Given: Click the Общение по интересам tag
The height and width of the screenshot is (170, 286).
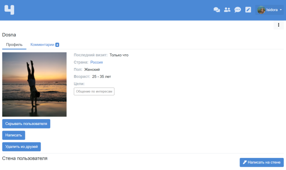Looking at the screenshot, I should point(94,91).
